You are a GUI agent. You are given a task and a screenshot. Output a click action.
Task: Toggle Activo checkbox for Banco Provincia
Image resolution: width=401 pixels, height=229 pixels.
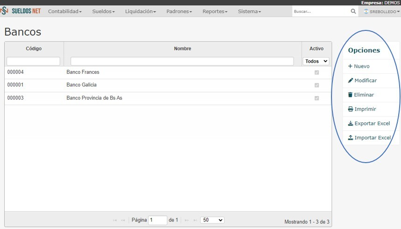[317, 98]
